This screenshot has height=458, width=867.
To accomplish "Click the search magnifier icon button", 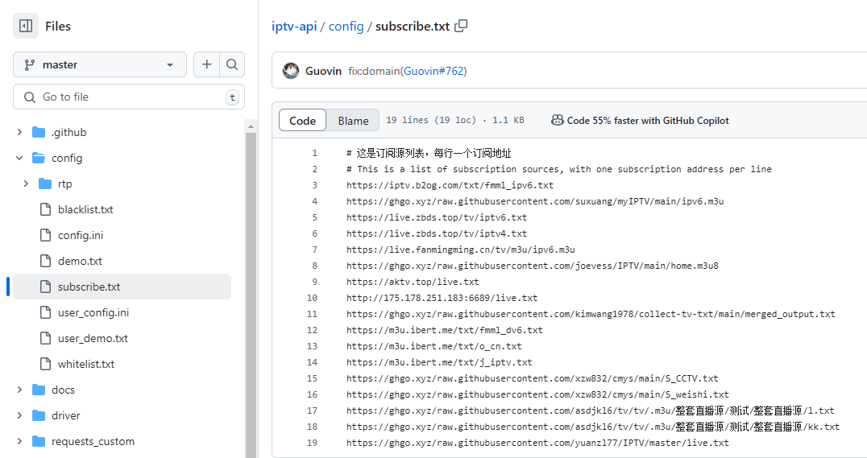I will [x=231, y=64].
